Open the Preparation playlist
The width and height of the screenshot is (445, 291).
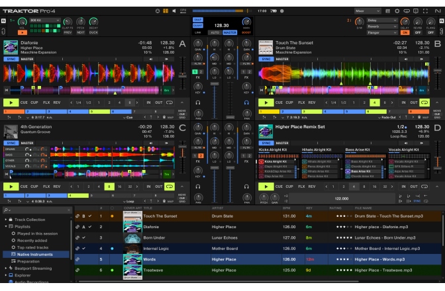pos(28,261)
